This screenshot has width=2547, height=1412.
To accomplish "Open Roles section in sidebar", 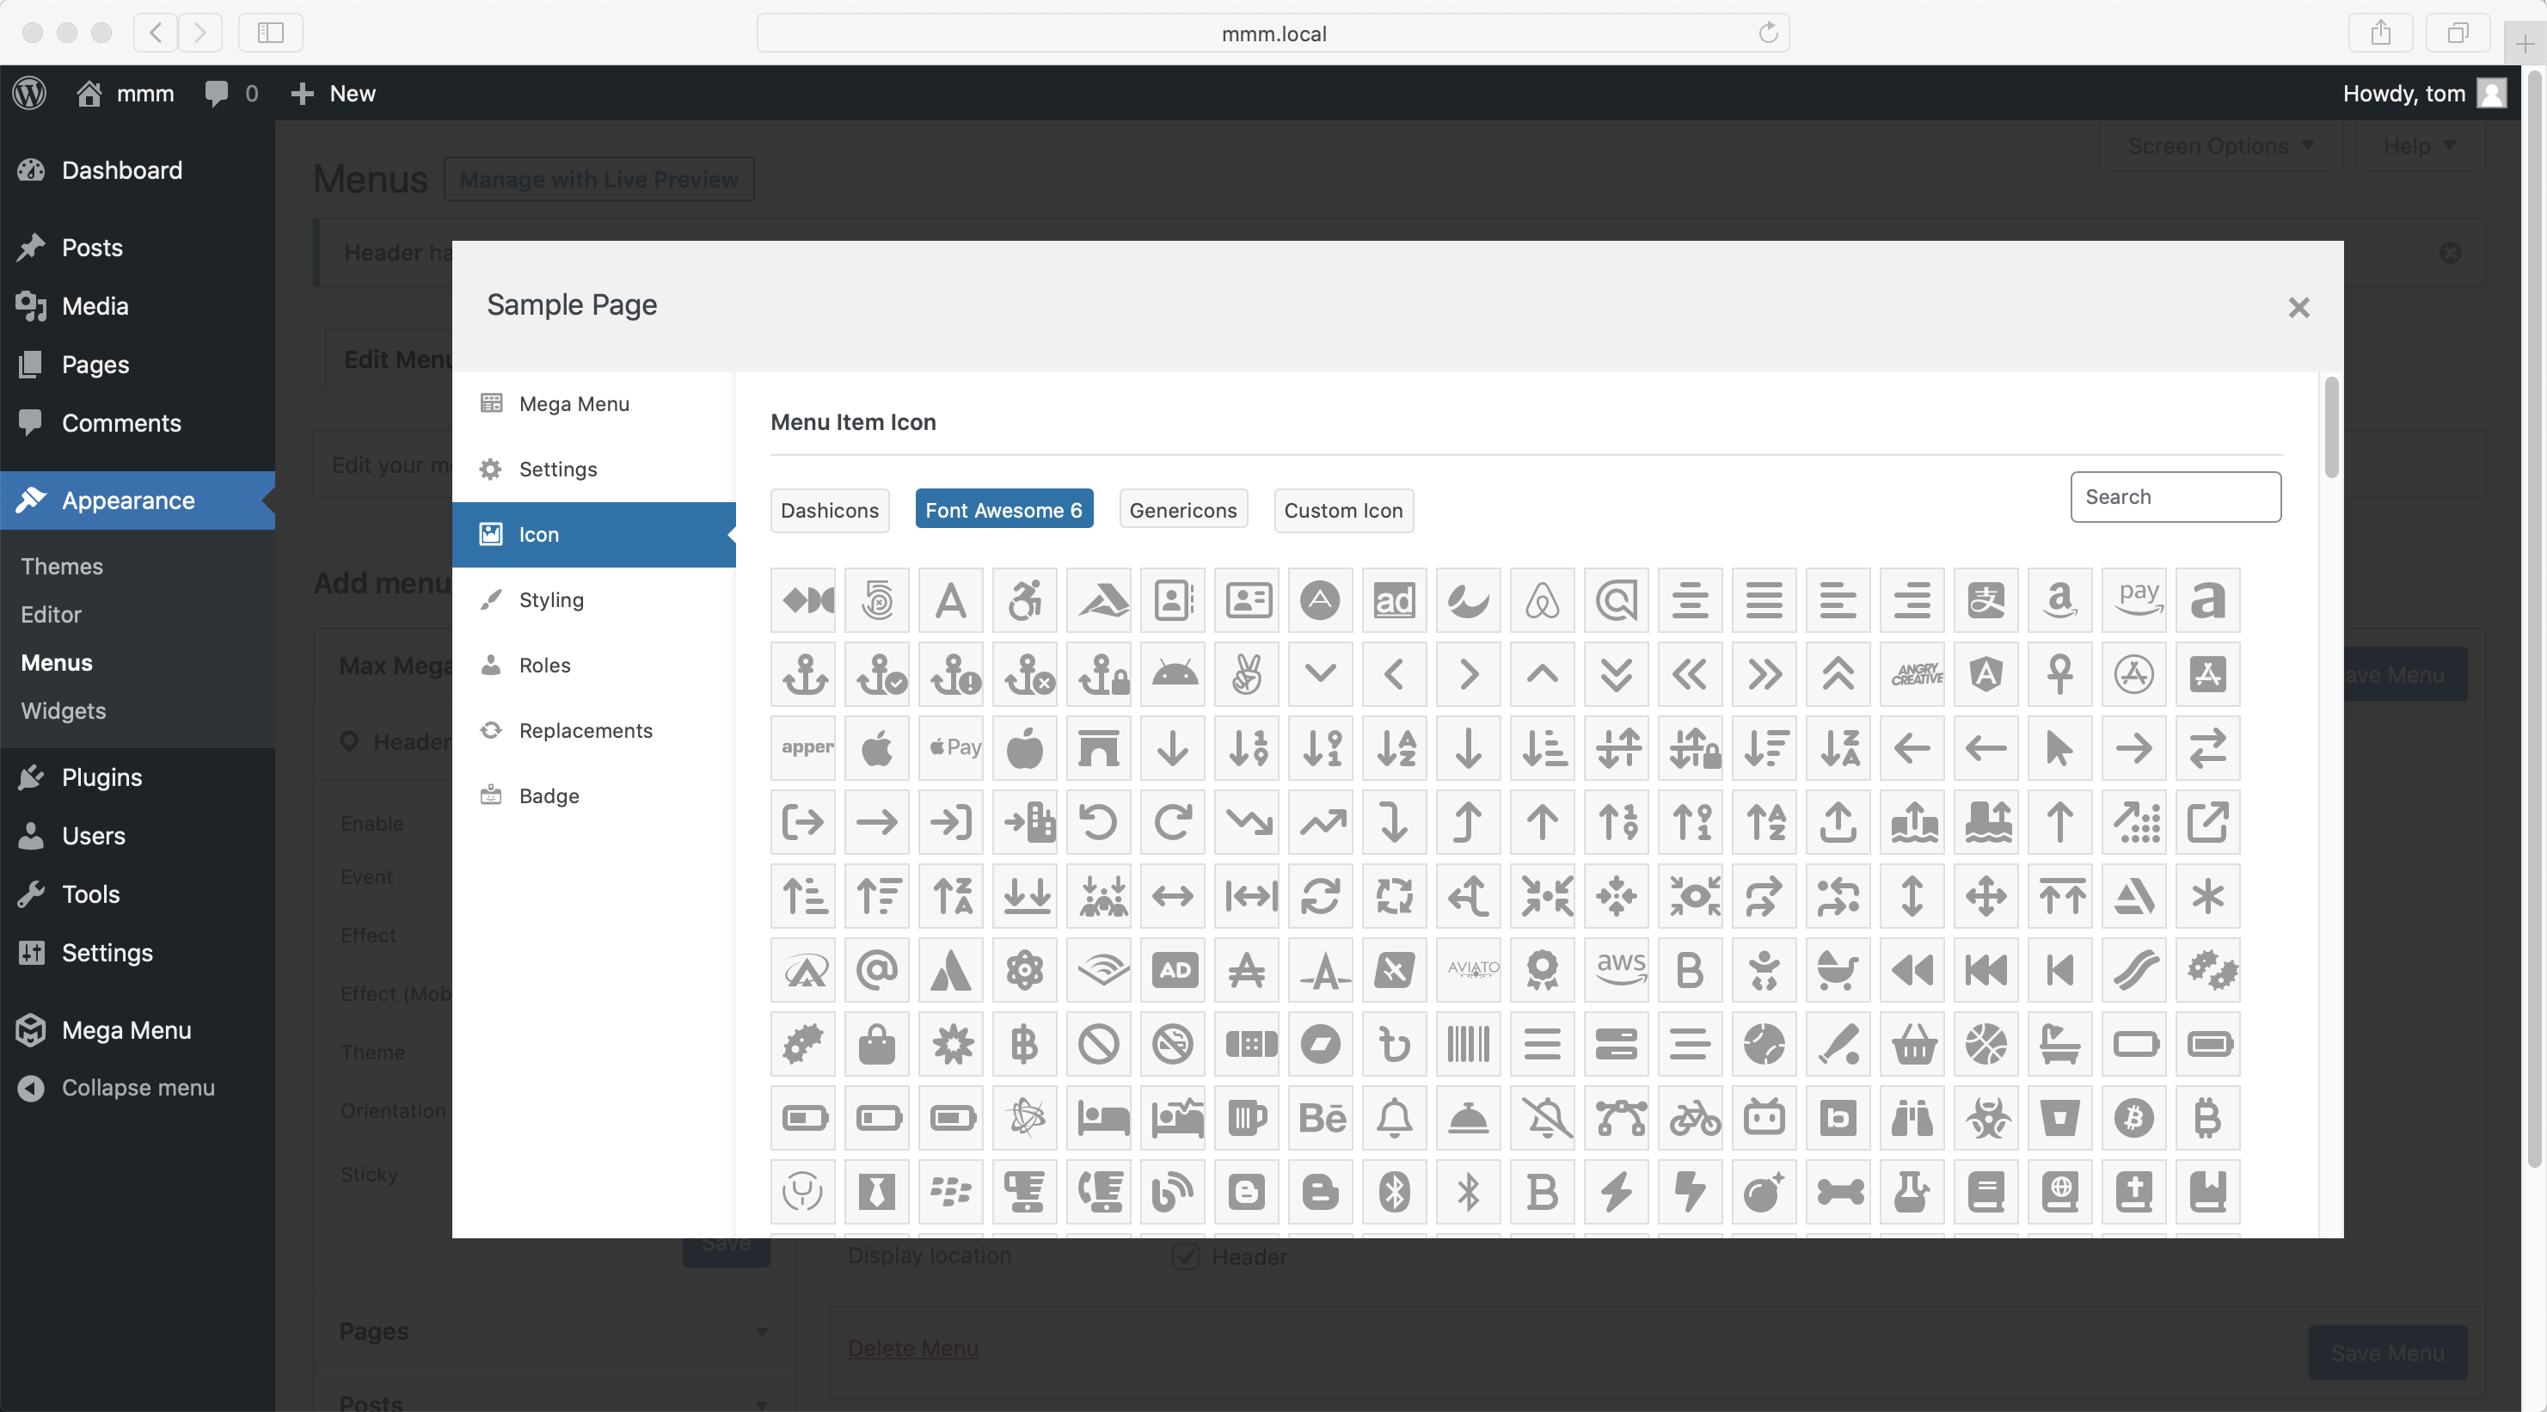I will pyautogui.click(x=545, y=665).
